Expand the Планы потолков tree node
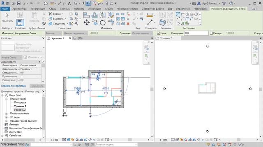 click(x=7, y=114)
